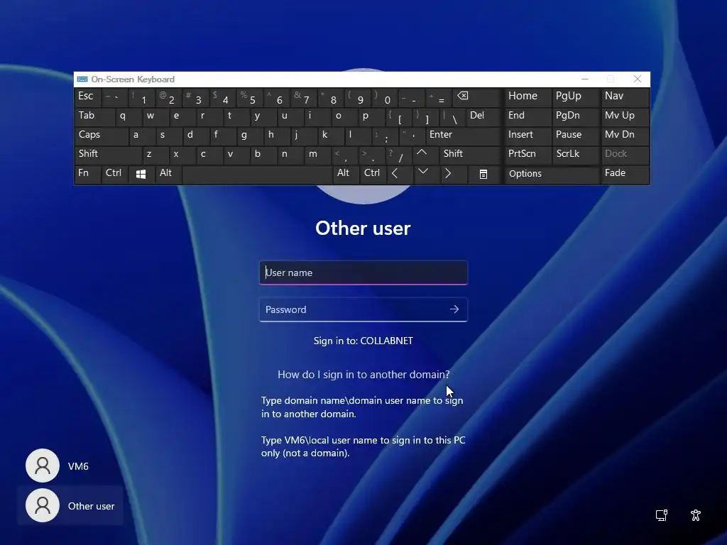
Task: Click the number 0 key
Action: [386, 97]
